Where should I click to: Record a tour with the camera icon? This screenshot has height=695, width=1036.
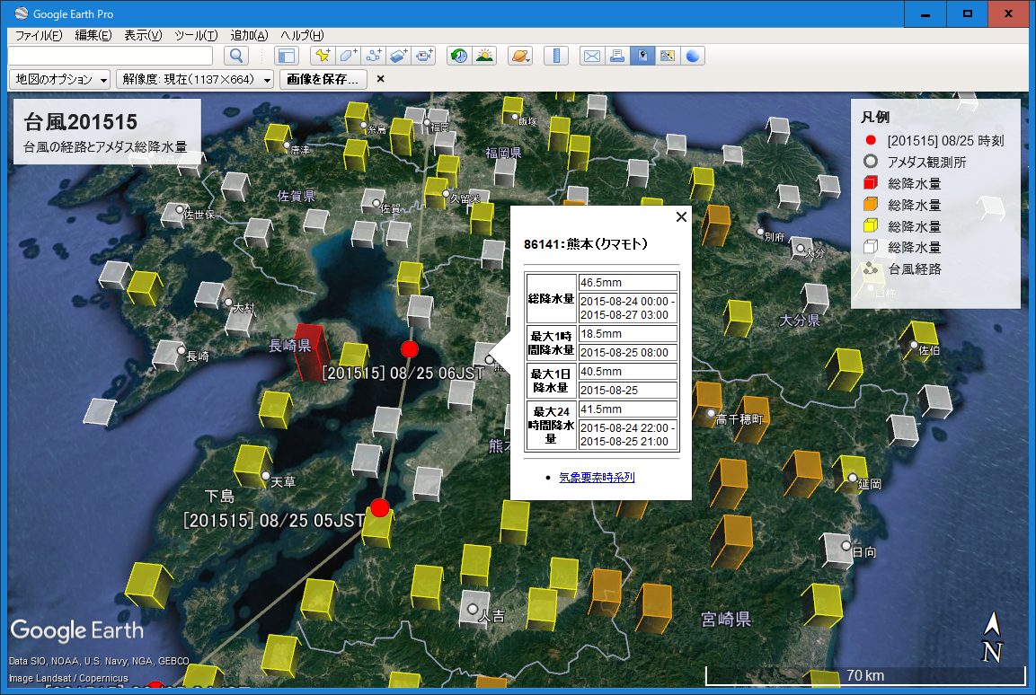(423, 56)
